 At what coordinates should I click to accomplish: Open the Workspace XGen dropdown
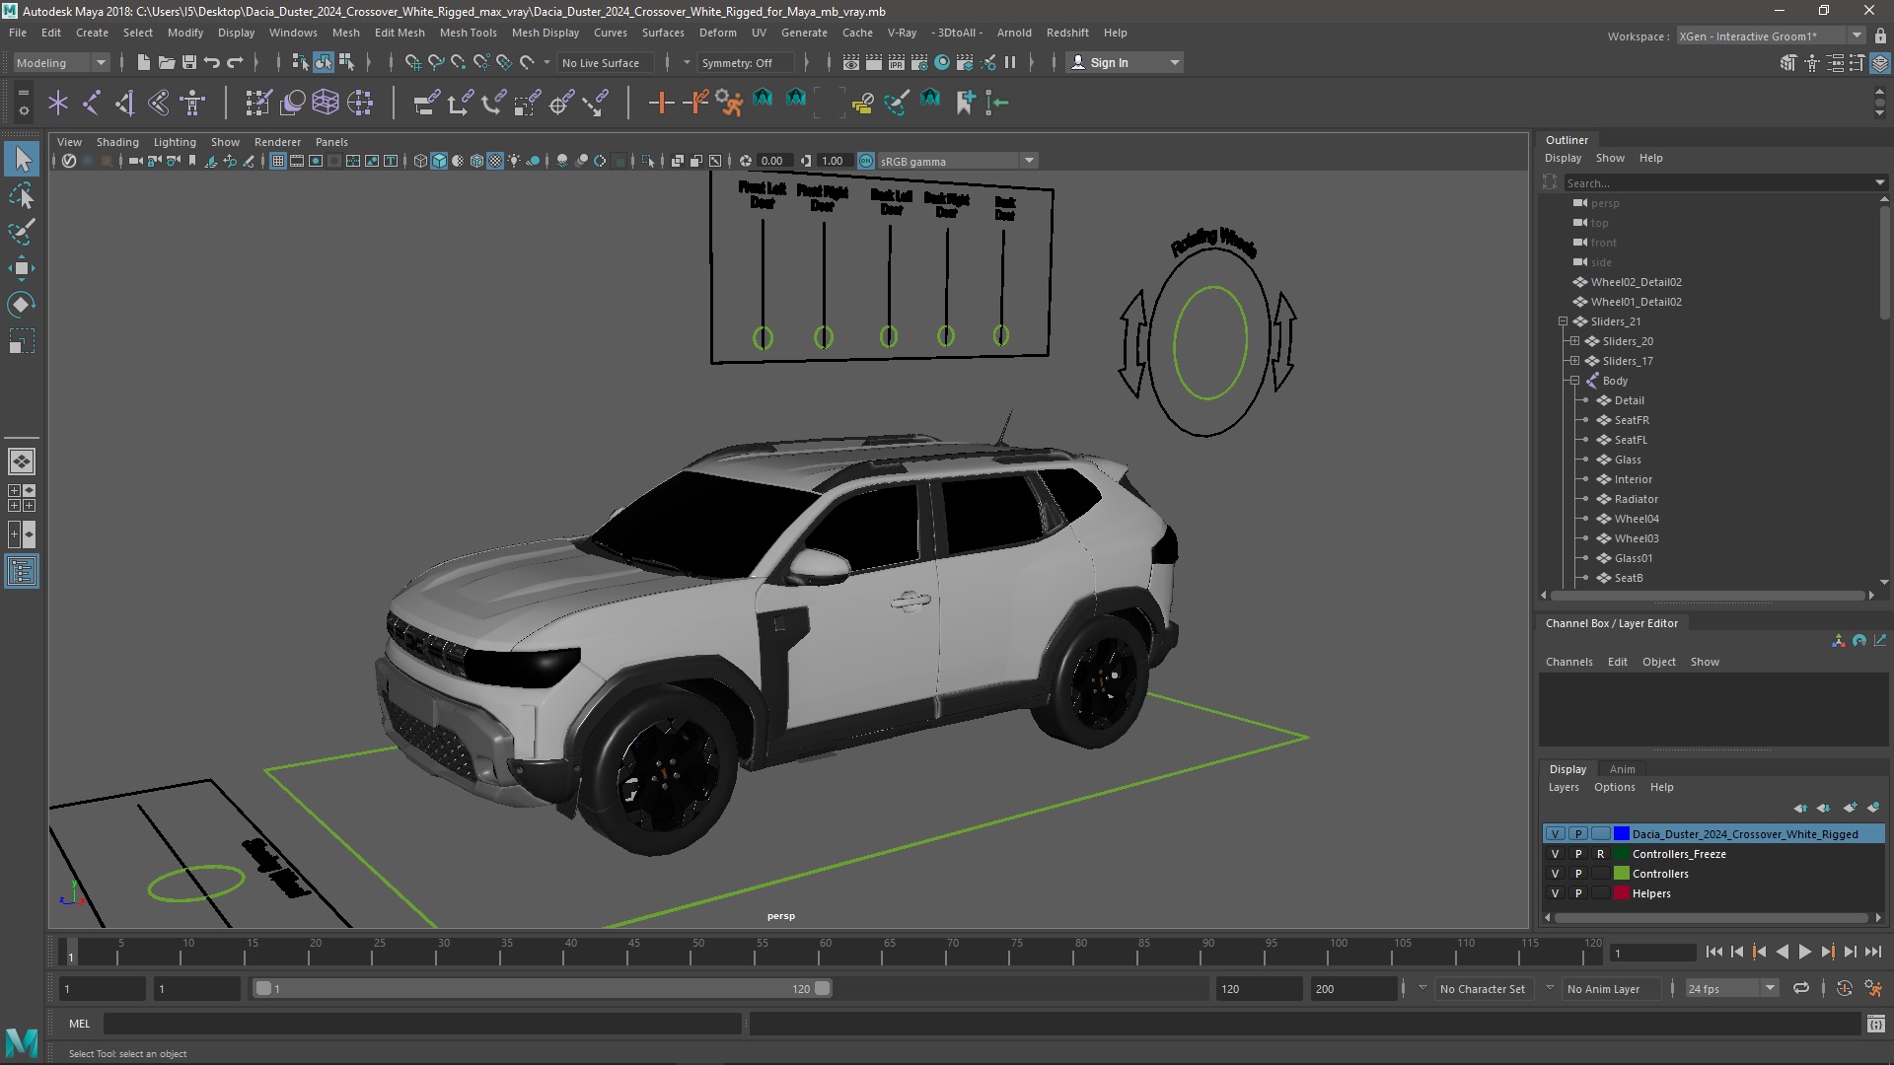click(1771, 35)
